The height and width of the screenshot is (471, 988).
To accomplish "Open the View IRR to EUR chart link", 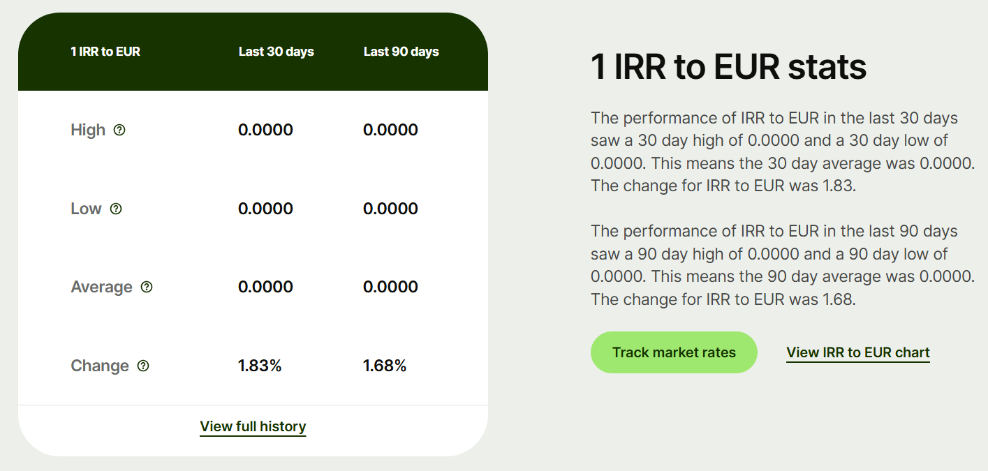I will click(858, 352).
